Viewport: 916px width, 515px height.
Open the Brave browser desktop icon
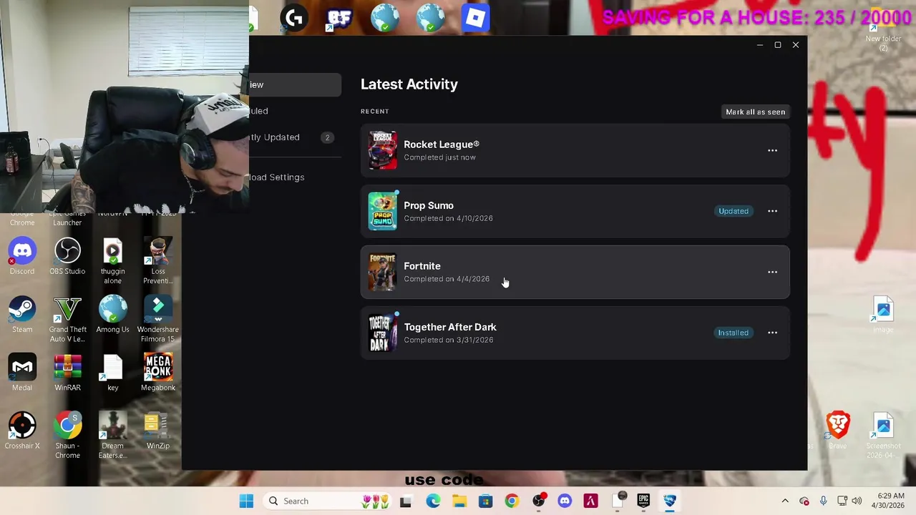pos(837,430)
